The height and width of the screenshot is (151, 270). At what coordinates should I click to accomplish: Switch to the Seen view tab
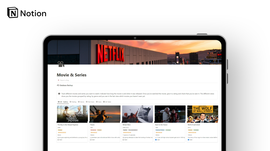[99, 102]
